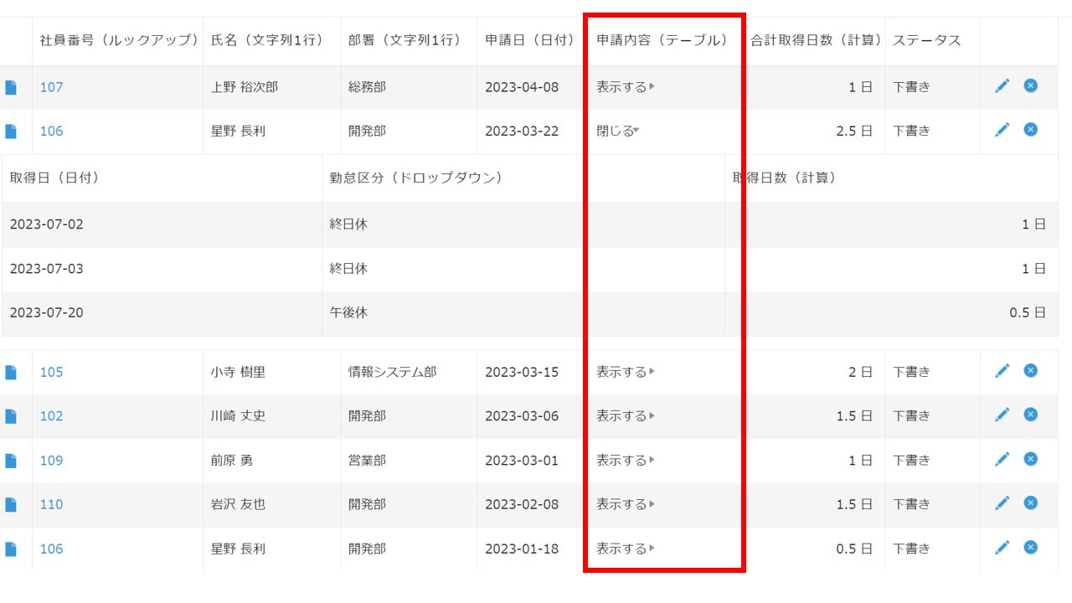Click document icon for 小寺 樹里 row
Screen dimensions: 1072x603
pos(11,372)
